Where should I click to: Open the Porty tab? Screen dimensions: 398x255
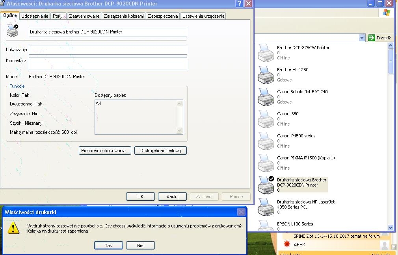click(x=58, y=16)
